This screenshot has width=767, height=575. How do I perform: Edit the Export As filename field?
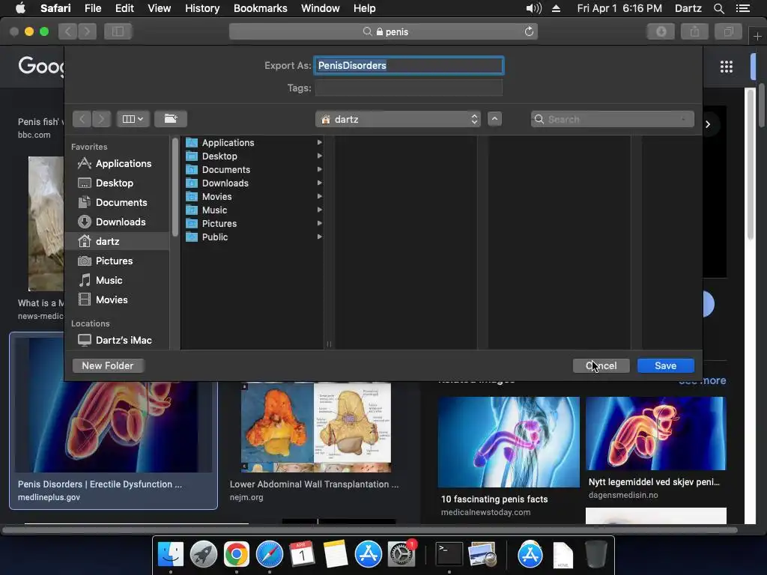408,66
